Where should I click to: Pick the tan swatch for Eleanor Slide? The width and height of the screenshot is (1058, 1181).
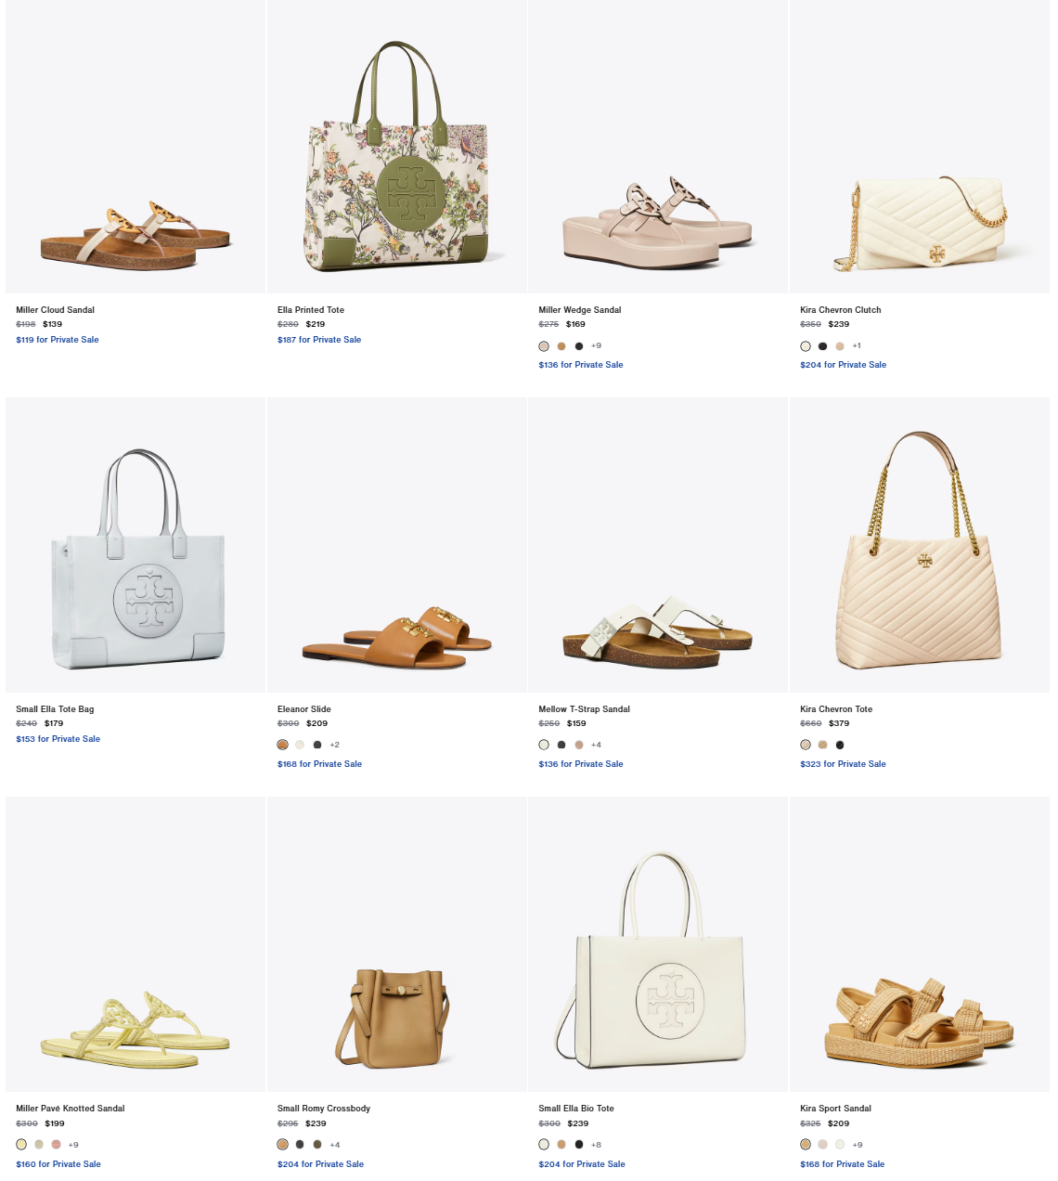pos(283,745)
